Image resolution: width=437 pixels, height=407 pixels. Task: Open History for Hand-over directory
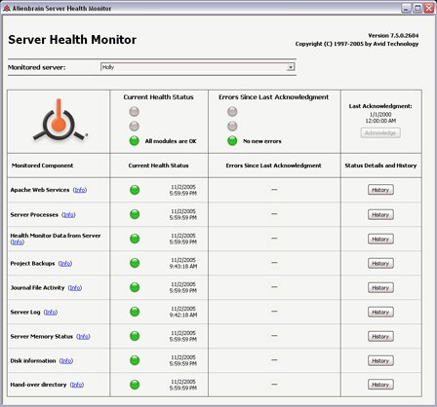click(x=380, y=385)
